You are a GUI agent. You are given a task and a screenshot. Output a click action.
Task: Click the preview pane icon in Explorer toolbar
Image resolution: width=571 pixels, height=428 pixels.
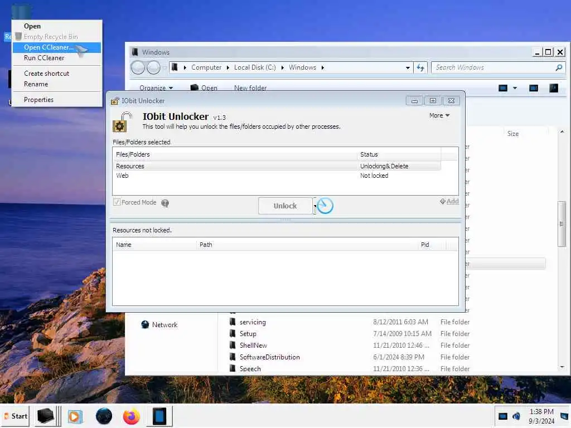[x=534, y=87]
